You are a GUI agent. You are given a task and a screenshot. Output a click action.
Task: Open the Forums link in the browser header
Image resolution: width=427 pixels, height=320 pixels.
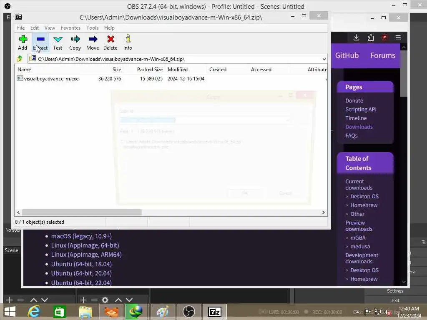tap(383, 55)
